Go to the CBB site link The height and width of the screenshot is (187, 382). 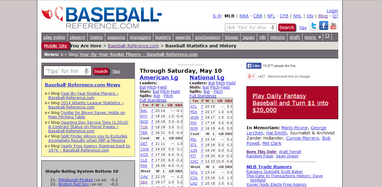(x=258, y=16)
